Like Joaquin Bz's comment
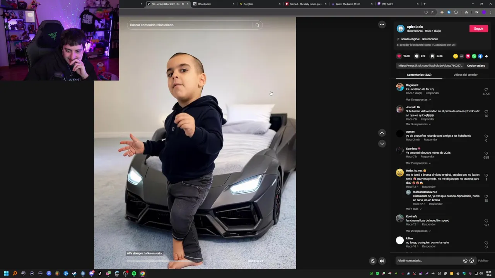Screen dimensions: 495x278 [x=486, y=112]
